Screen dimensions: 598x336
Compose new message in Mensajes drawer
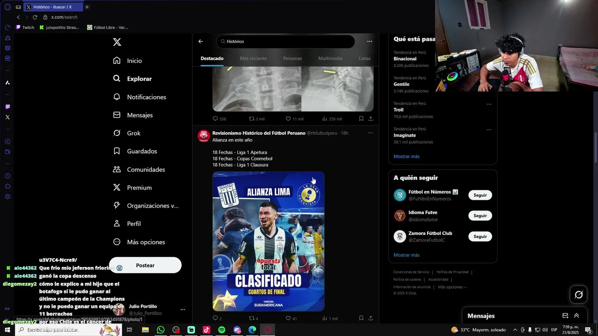[x=565, y=316]
